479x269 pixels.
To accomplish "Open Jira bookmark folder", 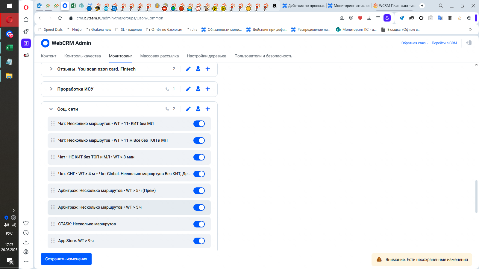I will point(192,30).
